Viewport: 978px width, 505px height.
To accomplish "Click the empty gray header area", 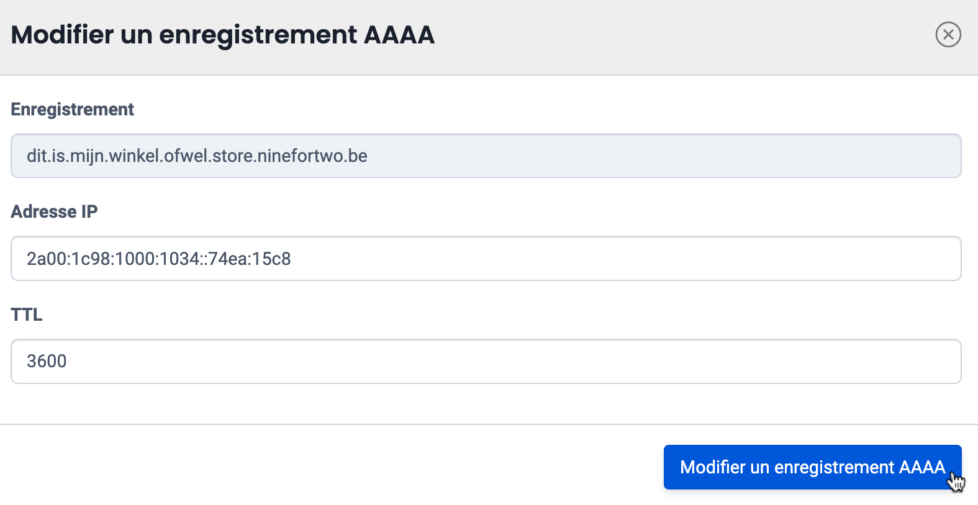I will pos(683,35).
